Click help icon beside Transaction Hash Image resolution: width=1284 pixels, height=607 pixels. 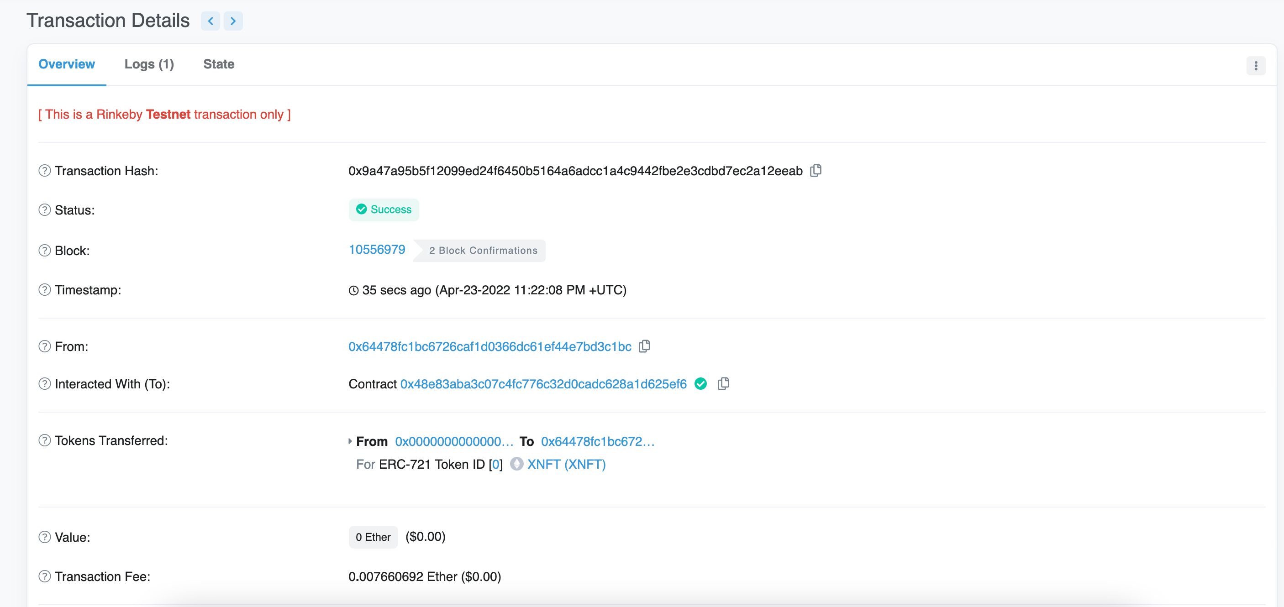click(x=45, y=170)
